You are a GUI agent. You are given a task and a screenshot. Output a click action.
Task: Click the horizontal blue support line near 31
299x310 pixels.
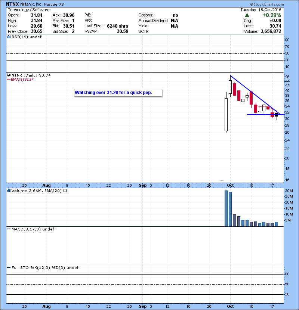pos(266,115)
